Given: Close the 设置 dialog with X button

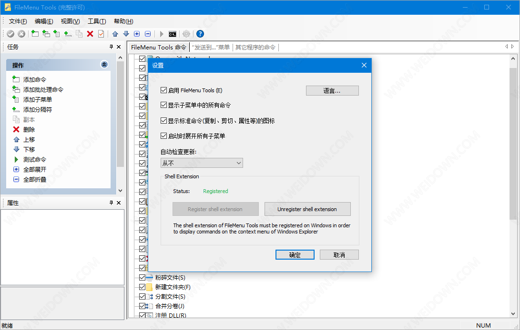Looking at the screenshot, I should click(x=364, y=65).
